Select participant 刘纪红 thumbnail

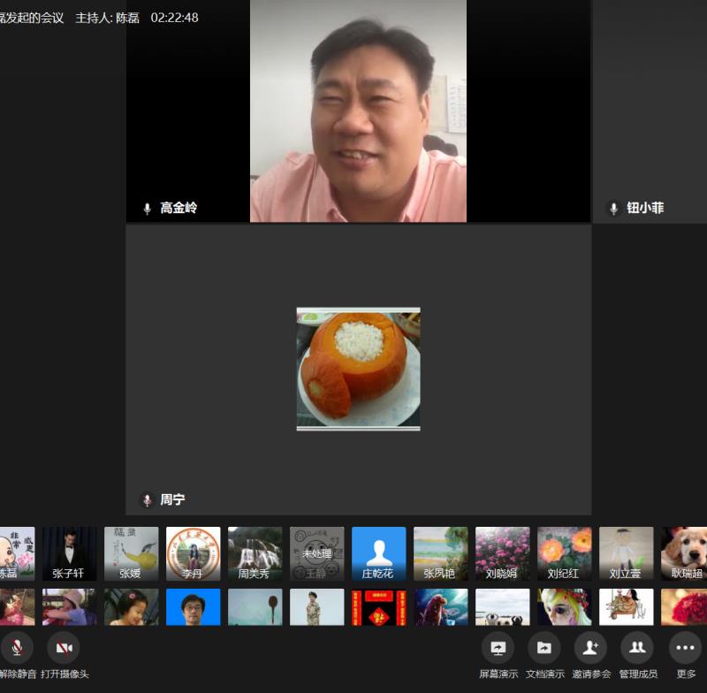tap(564, 553)
